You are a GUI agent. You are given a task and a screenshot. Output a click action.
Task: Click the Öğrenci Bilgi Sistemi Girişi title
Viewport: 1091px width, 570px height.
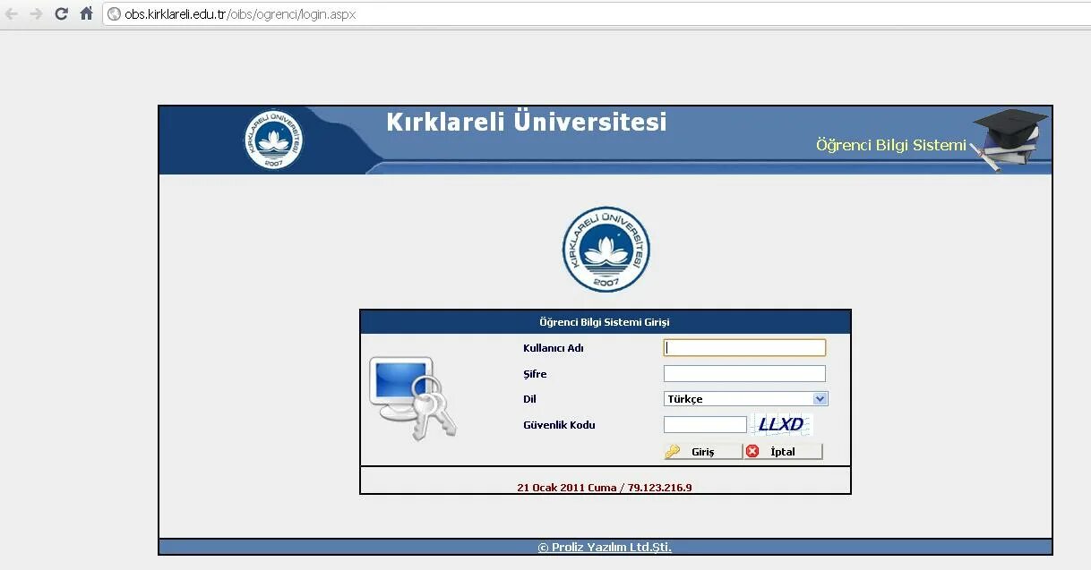click(x=605, y=322)
